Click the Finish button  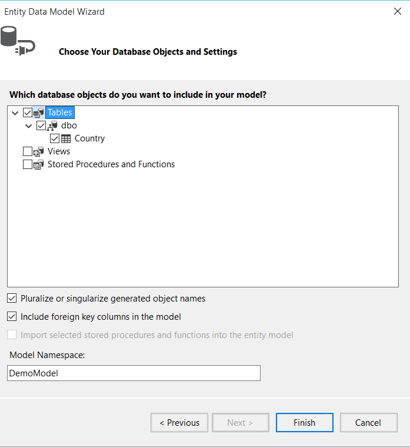304,422
